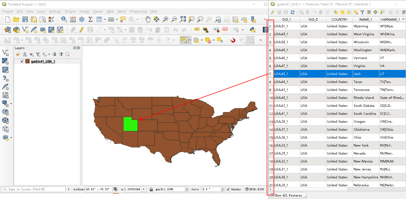Screen dimensions: 406x199
Task: Toggle editing pencil in attribute table
Action: (272, 12)
